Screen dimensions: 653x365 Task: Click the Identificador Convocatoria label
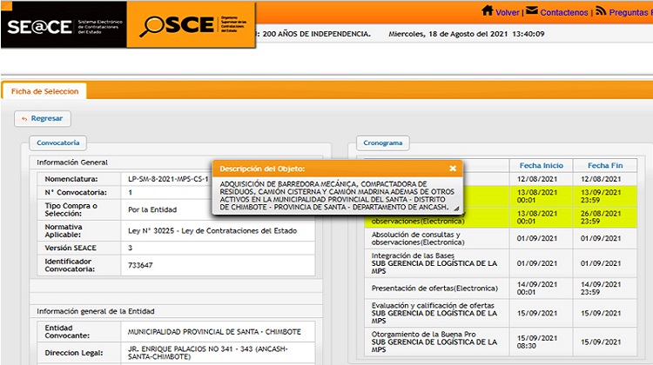(70, 265)
